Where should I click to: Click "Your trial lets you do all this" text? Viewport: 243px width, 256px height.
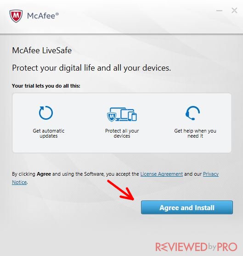(46, 86)
